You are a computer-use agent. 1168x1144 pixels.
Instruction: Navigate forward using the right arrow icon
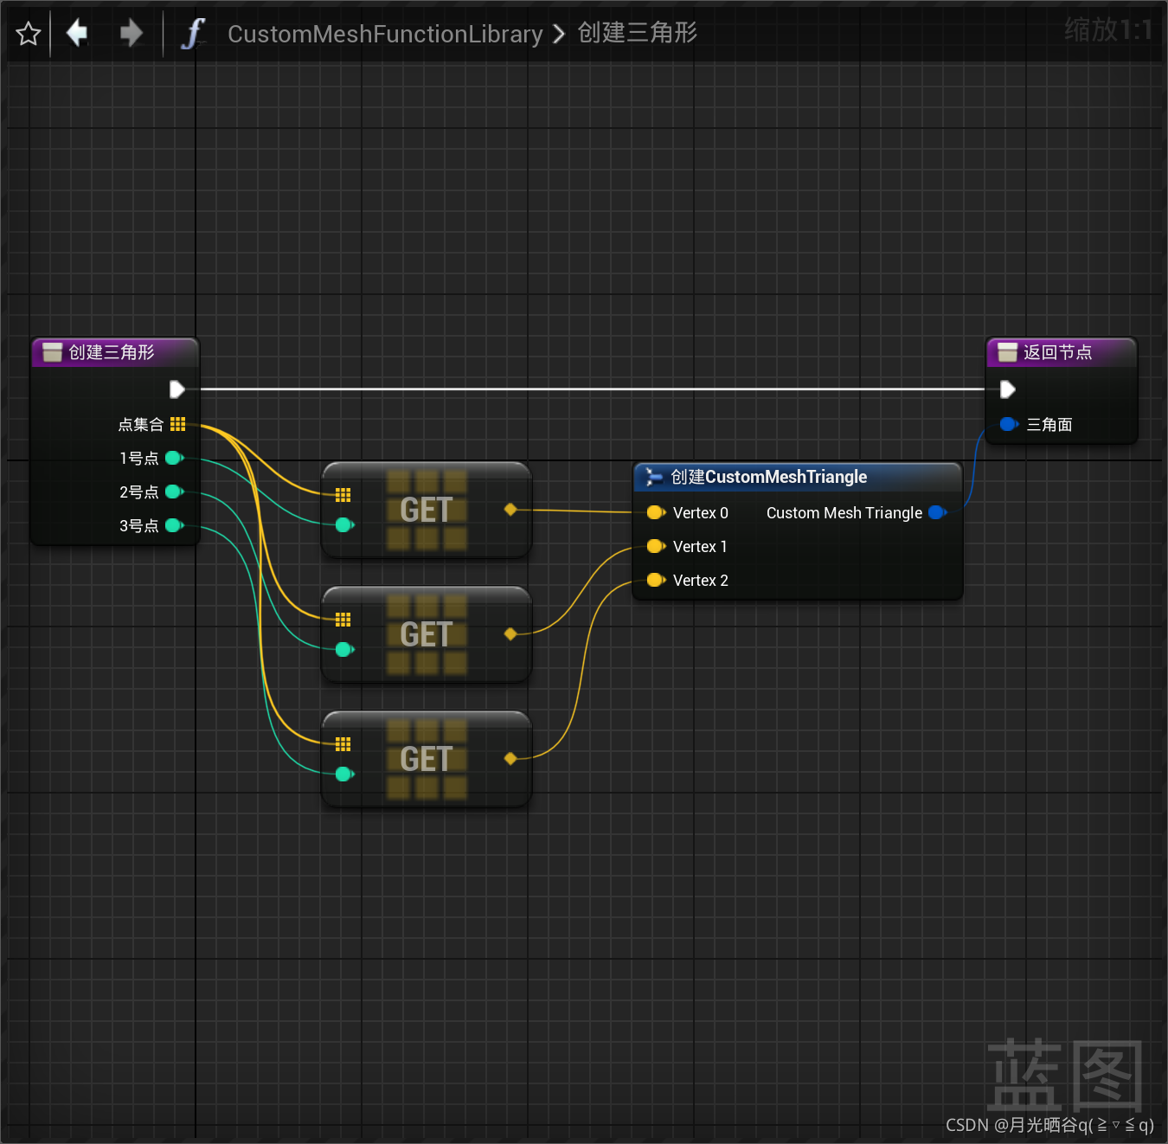131,33
